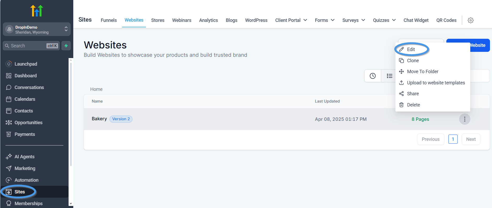Viewport: 492px width, 208px height.
Task: Expand the Surveys dropdown
Action: click(x=354, y=20)
